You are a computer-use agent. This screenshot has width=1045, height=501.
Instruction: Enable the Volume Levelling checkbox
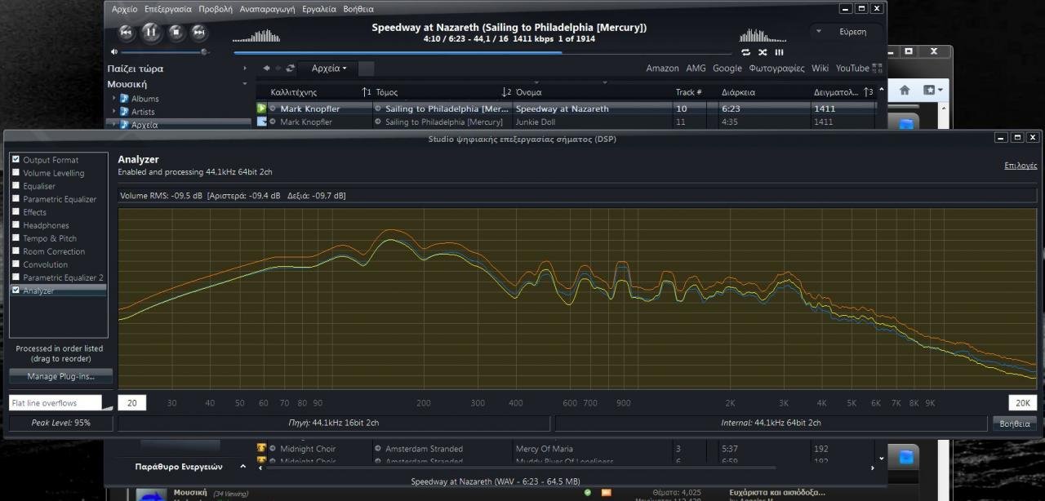coord(16,173)
